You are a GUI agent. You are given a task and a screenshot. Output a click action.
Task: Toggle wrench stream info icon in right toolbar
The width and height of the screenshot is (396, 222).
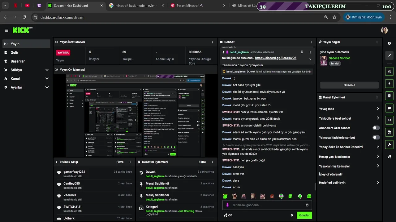coord(389,144)
